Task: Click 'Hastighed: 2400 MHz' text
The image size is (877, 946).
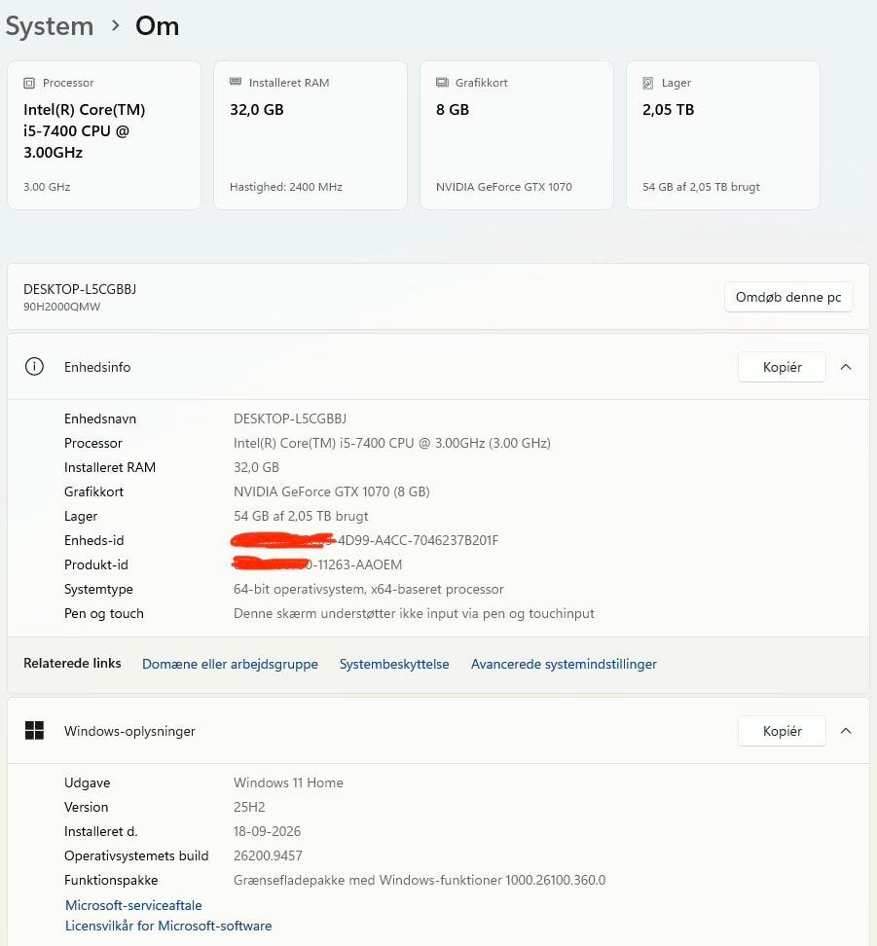Action: [x=286, y=187]
